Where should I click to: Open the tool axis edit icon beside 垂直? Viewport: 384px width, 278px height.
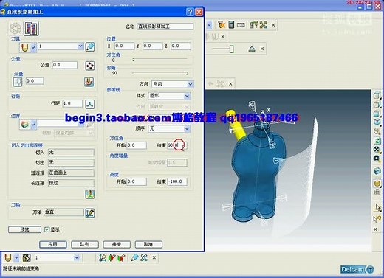[x=90, y=212]
